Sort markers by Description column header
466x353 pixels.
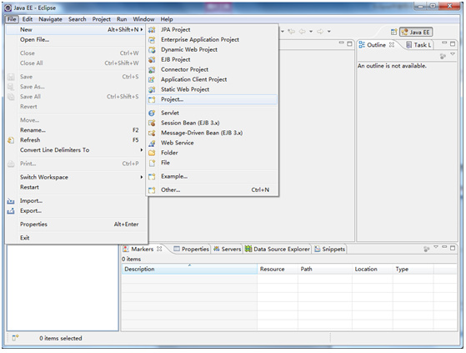click(189, 270)
